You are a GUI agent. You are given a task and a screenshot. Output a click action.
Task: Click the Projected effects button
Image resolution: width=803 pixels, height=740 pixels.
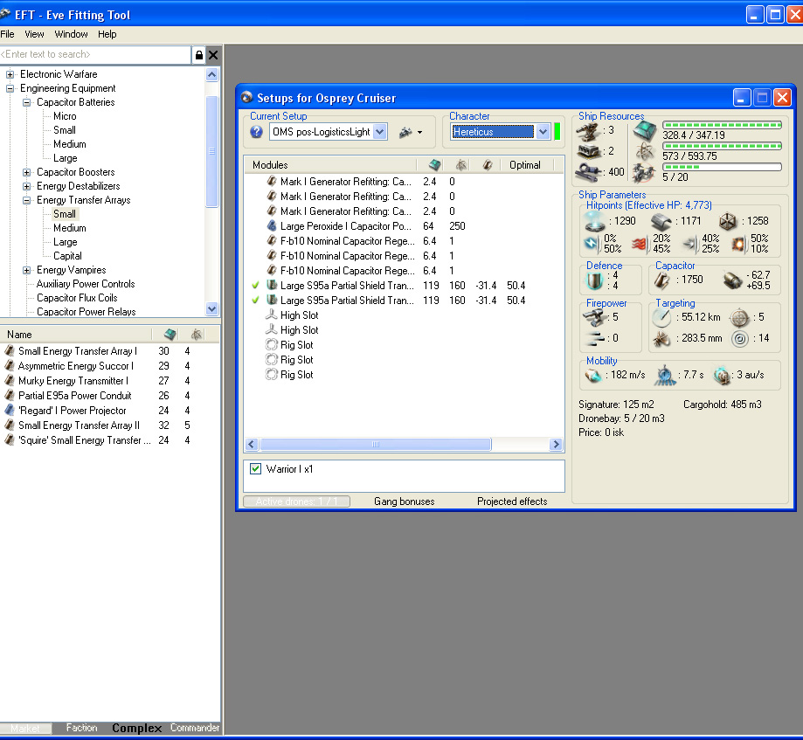512,501
